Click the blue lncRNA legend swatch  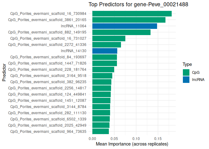coord(186,79)
